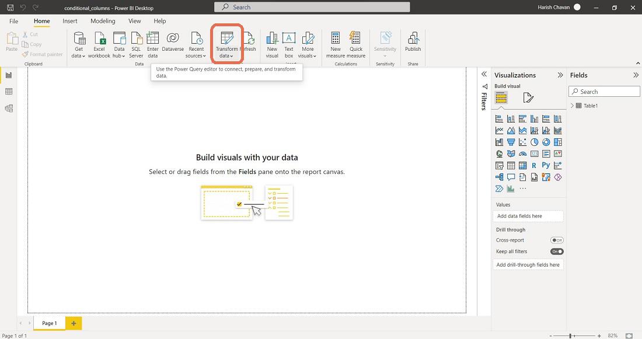Collapse the ribbon with the caret

(x=637, y=63)
